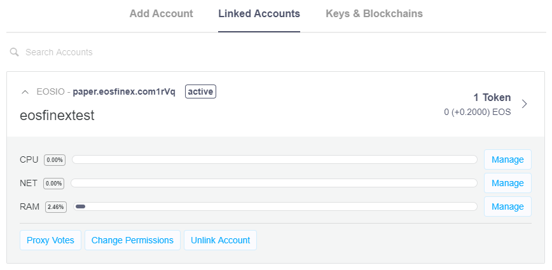The width and height of the screenshot is (552, 270).
Task: Click the RAM usage bar
Action: 275,206
